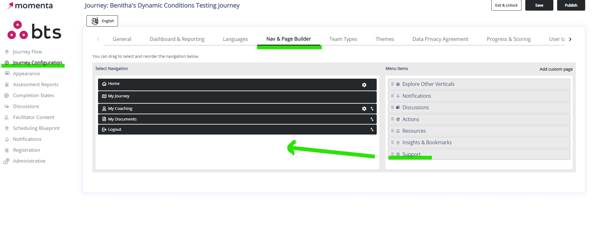
Task: Click the My Documents reorder arrows icon
Action: (x=372, y=119)
